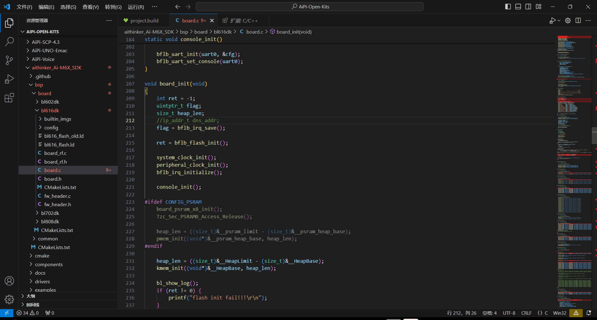This screenshot has width=597, height=320.
Task: Open bl616_flash.ld in the file tree
Action: [59, 145]
